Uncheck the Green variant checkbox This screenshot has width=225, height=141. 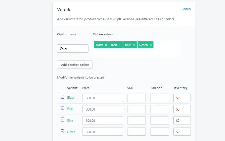pyautogui.click(x=62, y=131)
